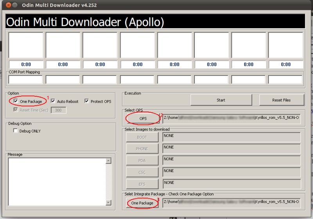Click the CSC path field showing NONE
Image resolution: width=313 pixels, height=219 pixels.
232,172
